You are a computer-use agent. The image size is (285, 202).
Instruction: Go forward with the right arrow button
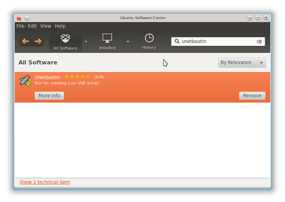pos(38,41)
